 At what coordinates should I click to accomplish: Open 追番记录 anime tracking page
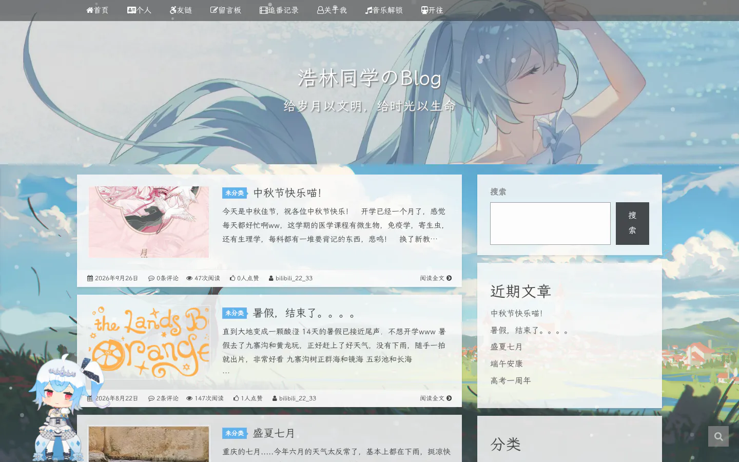279,10
